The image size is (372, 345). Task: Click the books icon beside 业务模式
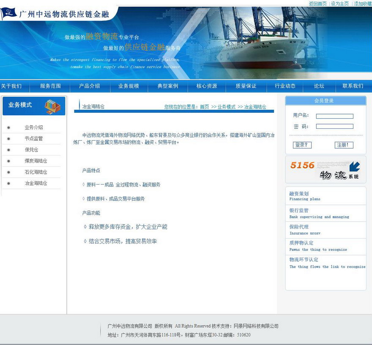click(52, 107)
